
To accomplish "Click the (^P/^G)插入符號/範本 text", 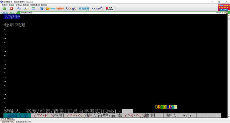I will coord(95,116).
